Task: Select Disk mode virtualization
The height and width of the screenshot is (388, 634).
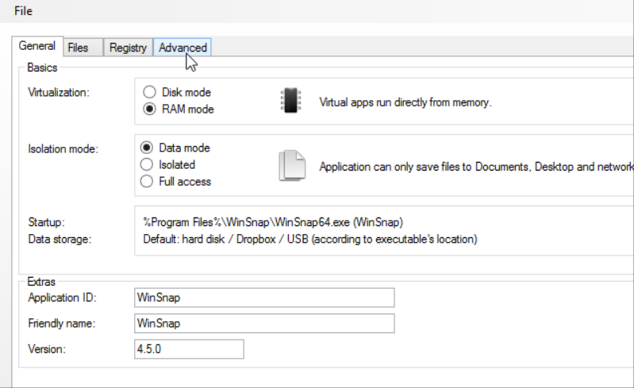Action: tap(148, 93)
